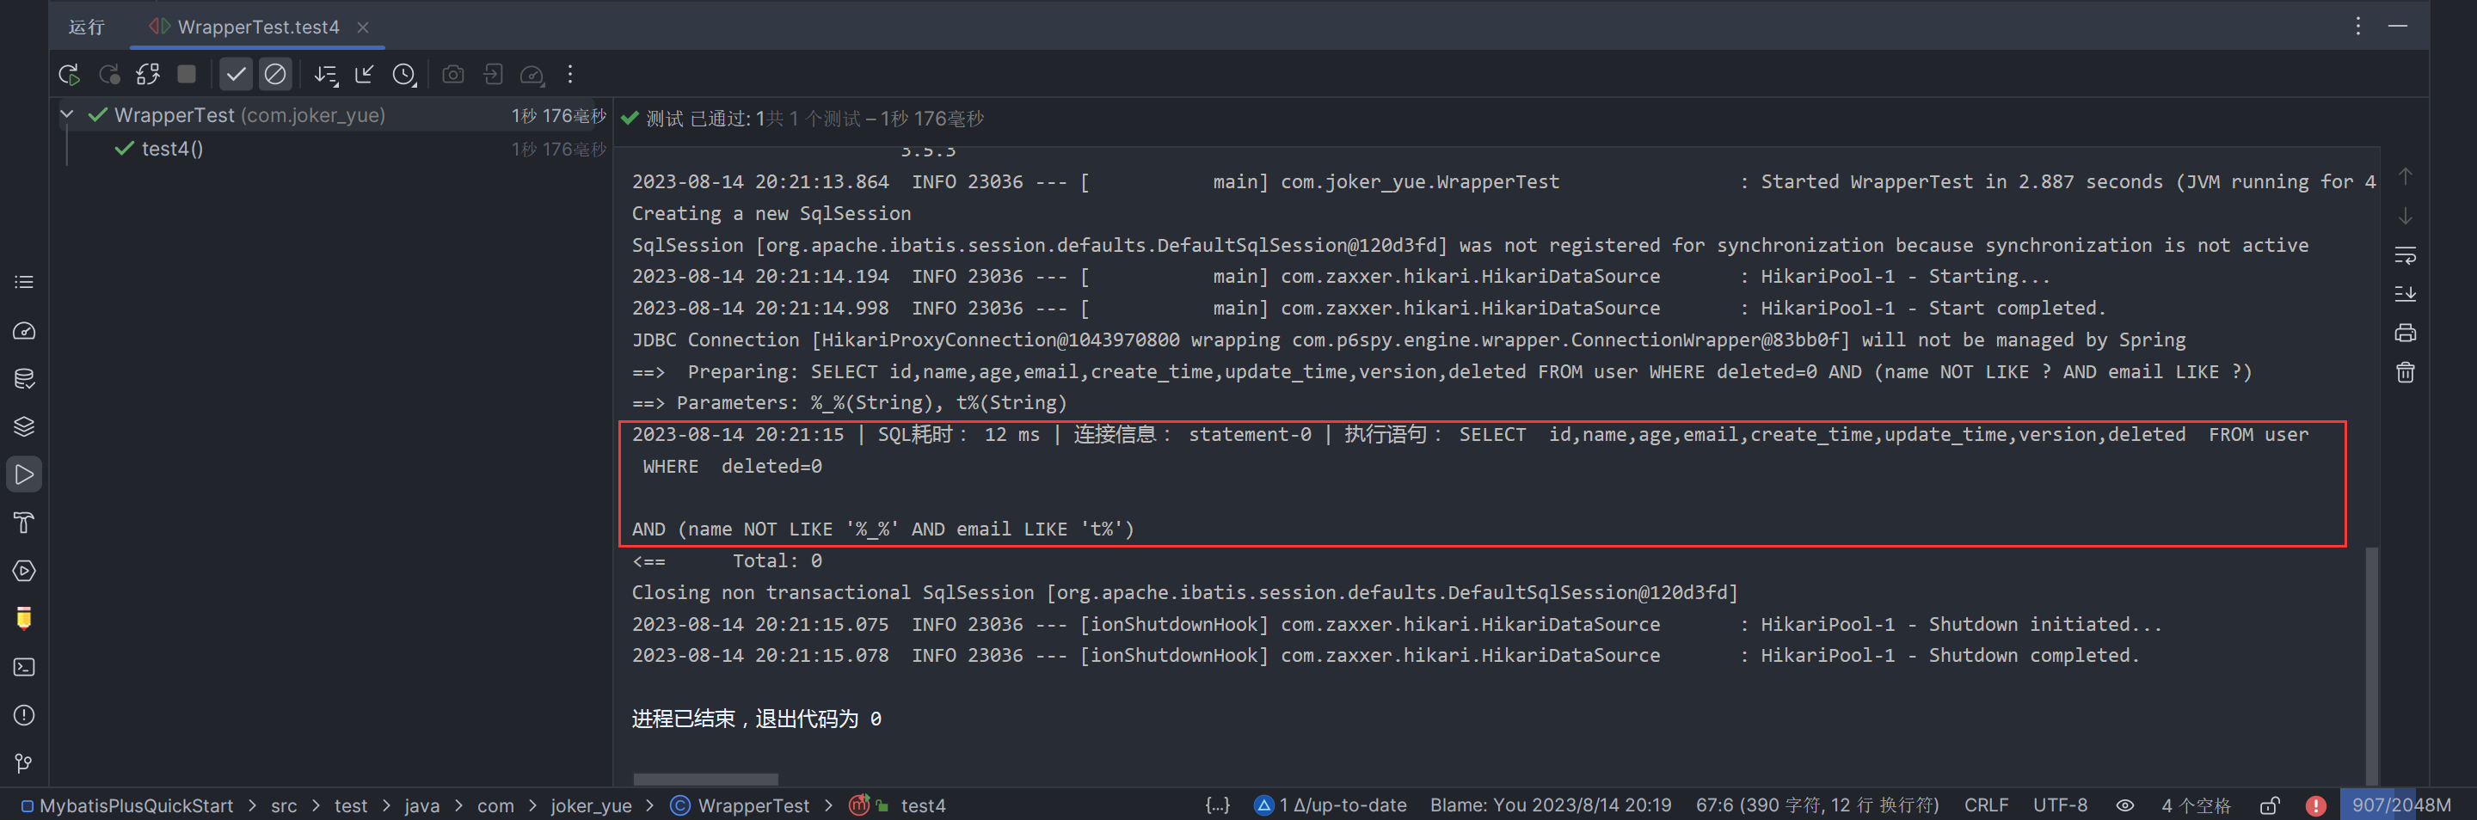Click the rerun failed tests icon
The image size is (2477, 820).
tap(108, 74)
